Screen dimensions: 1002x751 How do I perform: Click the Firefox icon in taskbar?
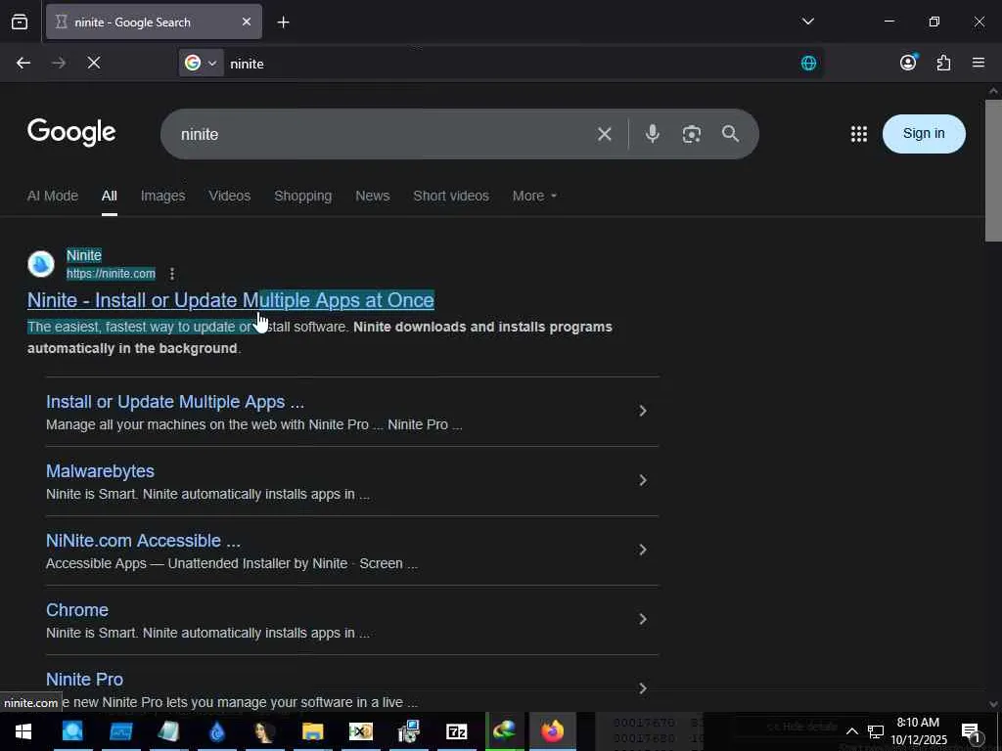(x=552, y=731)
